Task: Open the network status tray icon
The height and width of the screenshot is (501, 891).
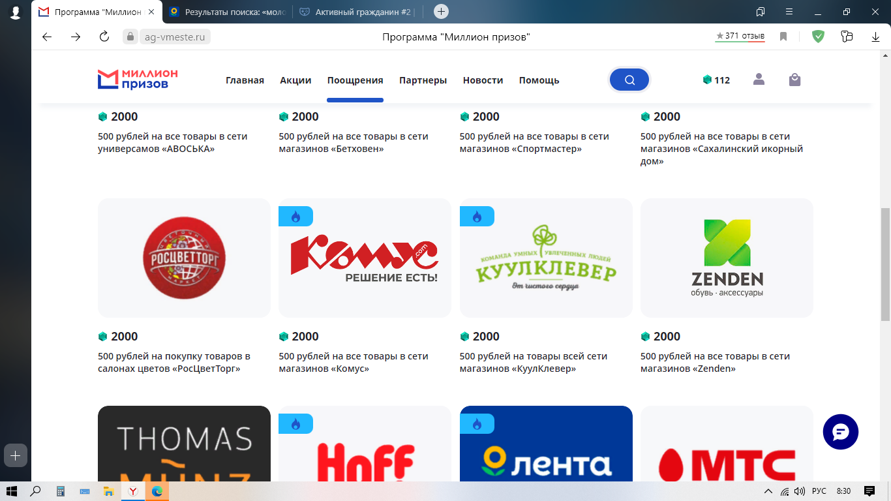Action: [x=785, y=491]
